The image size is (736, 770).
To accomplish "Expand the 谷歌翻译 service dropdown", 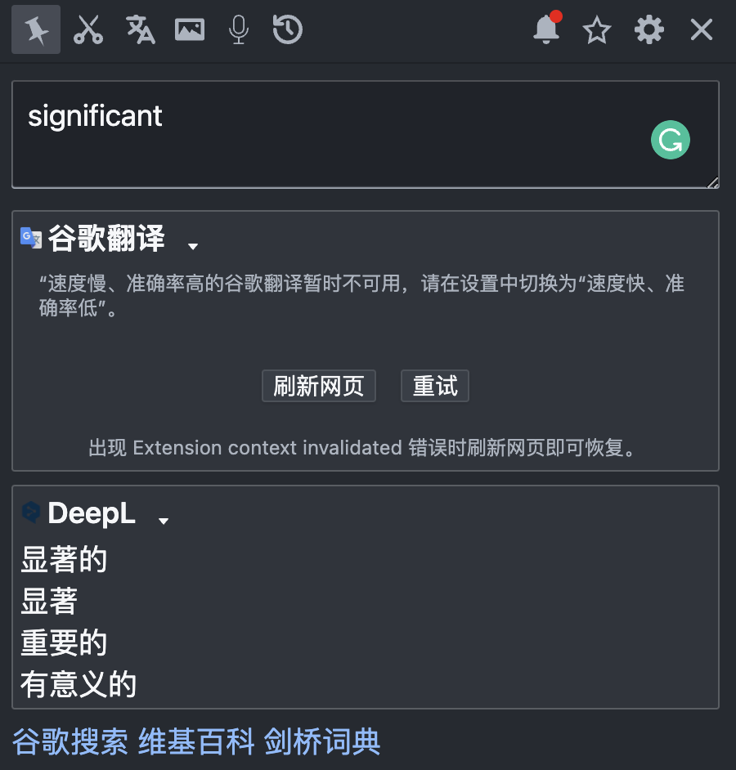I will 193,245.
